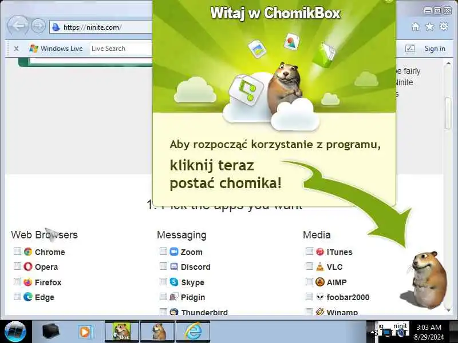
Task: Click the AIMP app icon
Action: [x=320, y=282]
